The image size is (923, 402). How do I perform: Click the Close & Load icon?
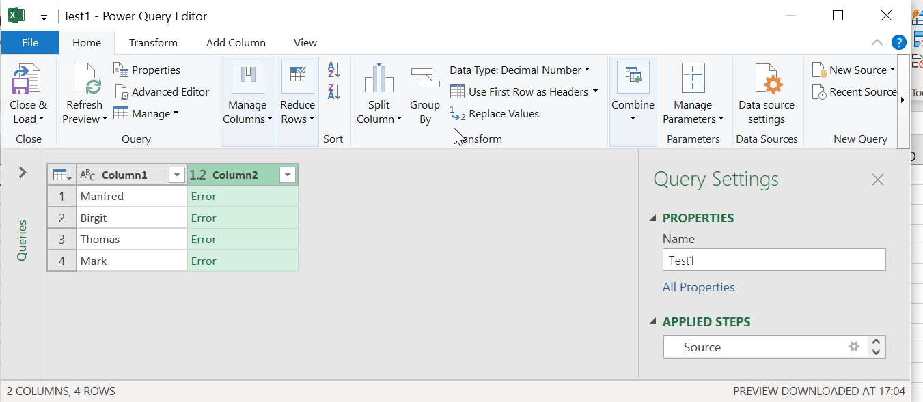click(27, 80)
